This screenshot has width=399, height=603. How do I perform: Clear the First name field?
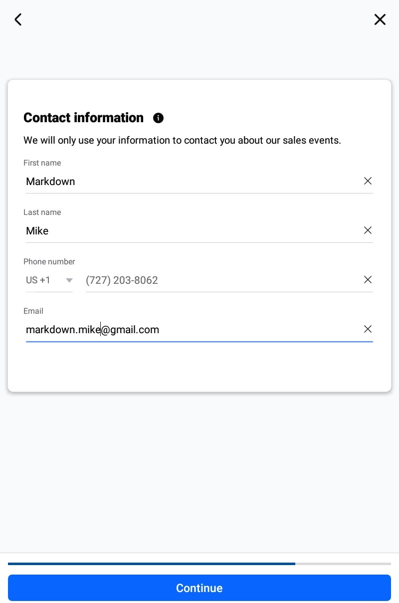tap(368, 181)
